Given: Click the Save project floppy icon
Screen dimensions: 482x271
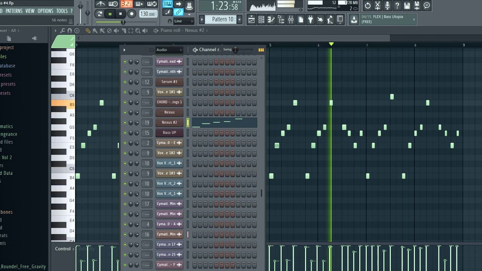Looking at the screenshot, I should 407,5.
